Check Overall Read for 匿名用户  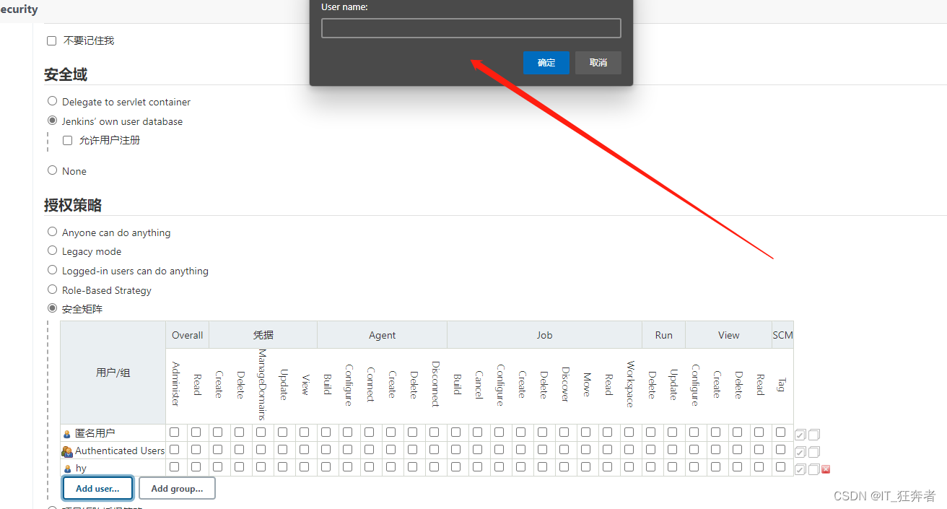pos(196,432)
